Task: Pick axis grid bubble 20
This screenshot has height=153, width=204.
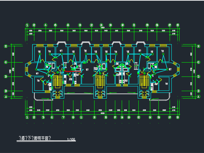Action: pos(129,117)
